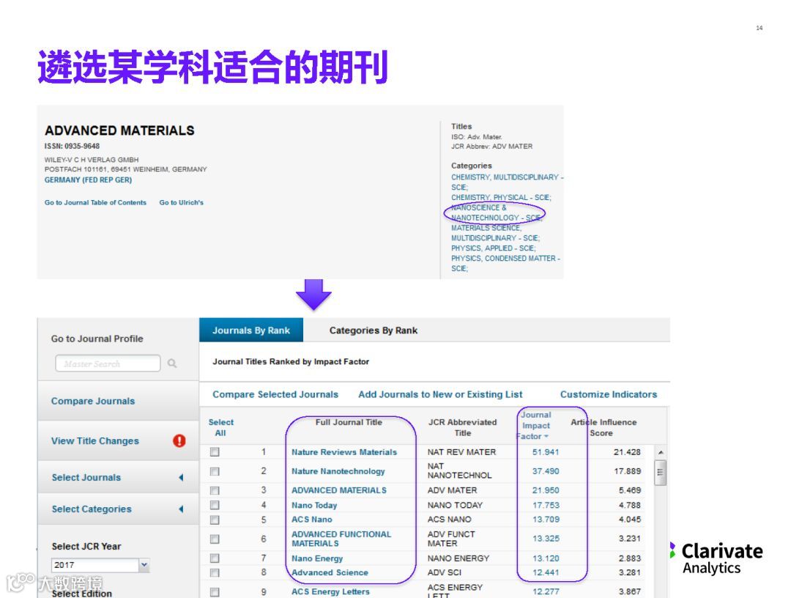This screenshot has width=791, height=598.
Task: Click the 21.428 Article Influence Score cell
Action: coord(626,452)
